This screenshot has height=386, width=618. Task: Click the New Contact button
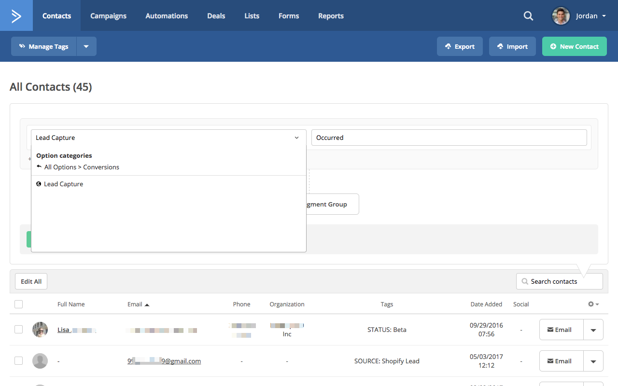pyautogui.click(x=574, y=47)
